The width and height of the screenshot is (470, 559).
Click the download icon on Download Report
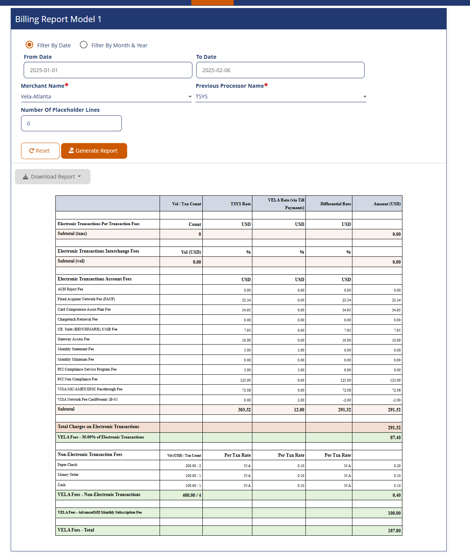tap(25, 177)
